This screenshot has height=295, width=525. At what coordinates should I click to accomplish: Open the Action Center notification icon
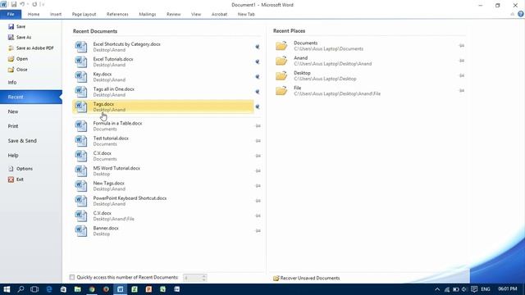pyautogui.click(x=474, y=289)
